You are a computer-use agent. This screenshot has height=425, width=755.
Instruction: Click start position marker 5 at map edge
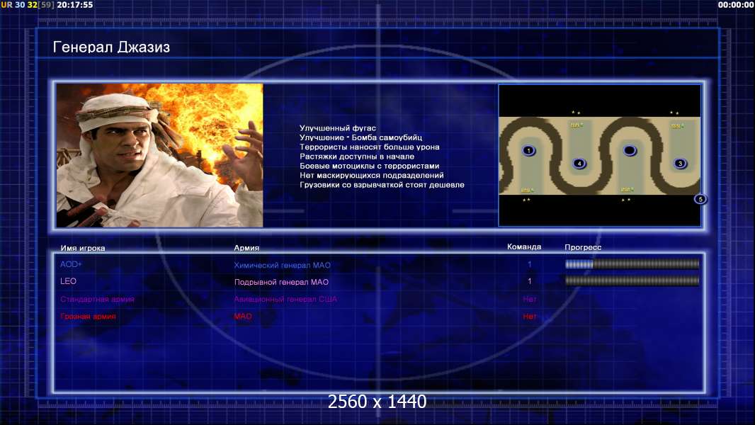pyautogui.click(x=700, y=199)
